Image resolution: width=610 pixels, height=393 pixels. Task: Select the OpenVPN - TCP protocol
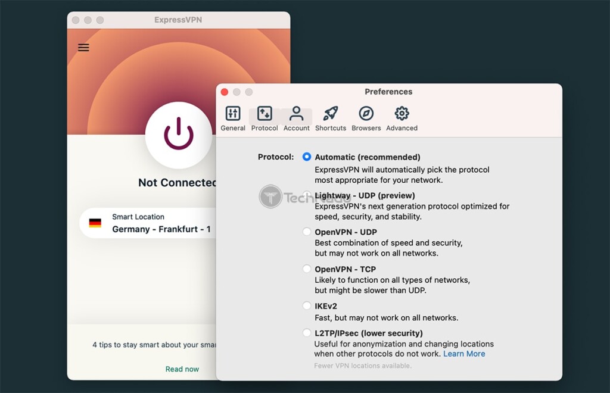307,269
